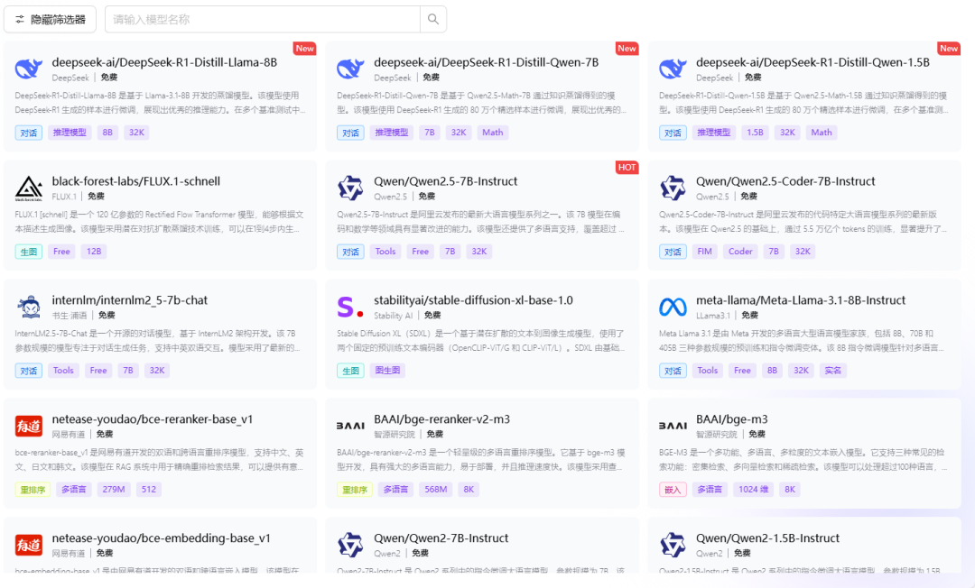Open deepseek-ai/DeepSeek-R1-Distill-Qwen-7B model title
This screenshot has height=588, width=975.
(x=487, y=62)
